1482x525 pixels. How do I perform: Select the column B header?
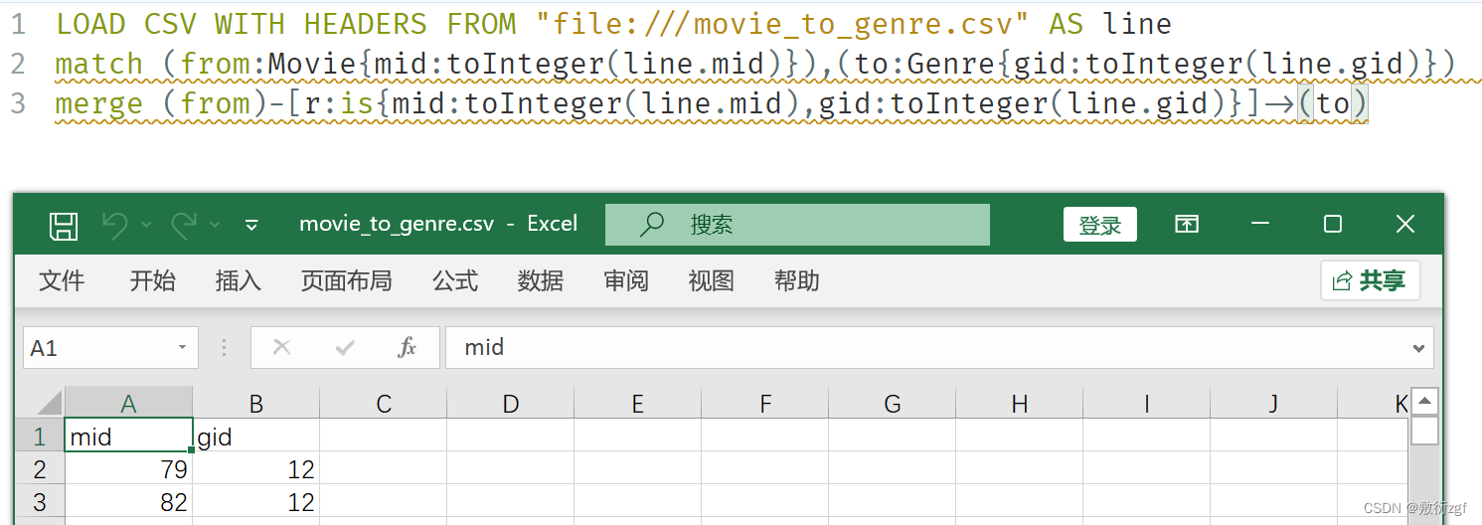(256, 403)
